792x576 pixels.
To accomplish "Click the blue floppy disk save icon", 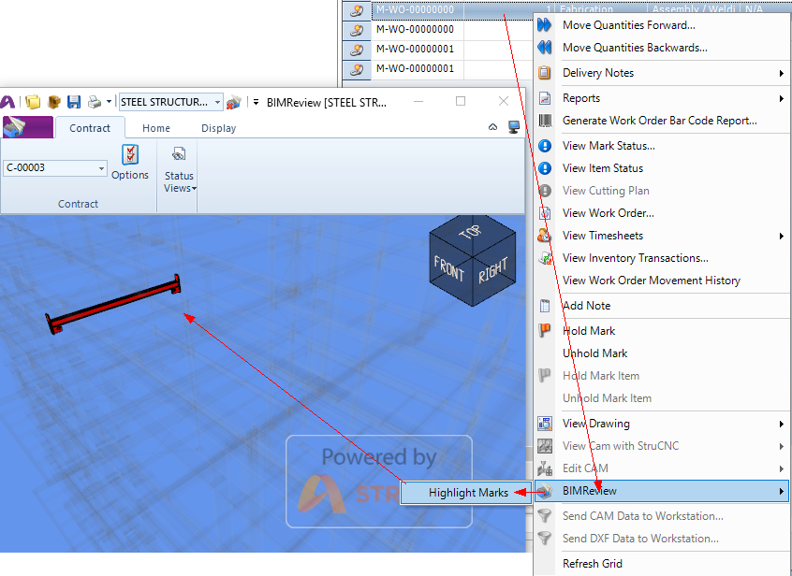I will pyautogui.click(x=74, y=102).
